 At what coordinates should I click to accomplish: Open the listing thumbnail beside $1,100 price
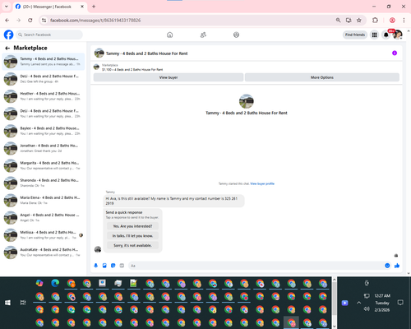(x=96, y=67)
